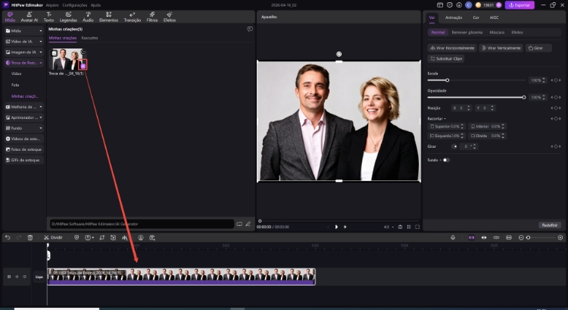
Task: Open the Avatar AI tool
Action: pyautogui.click(x=30, y=17)
